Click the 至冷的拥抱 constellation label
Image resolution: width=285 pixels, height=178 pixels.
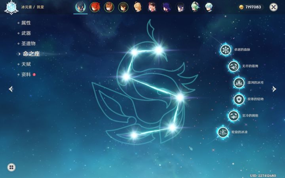[x=250, y=116]
